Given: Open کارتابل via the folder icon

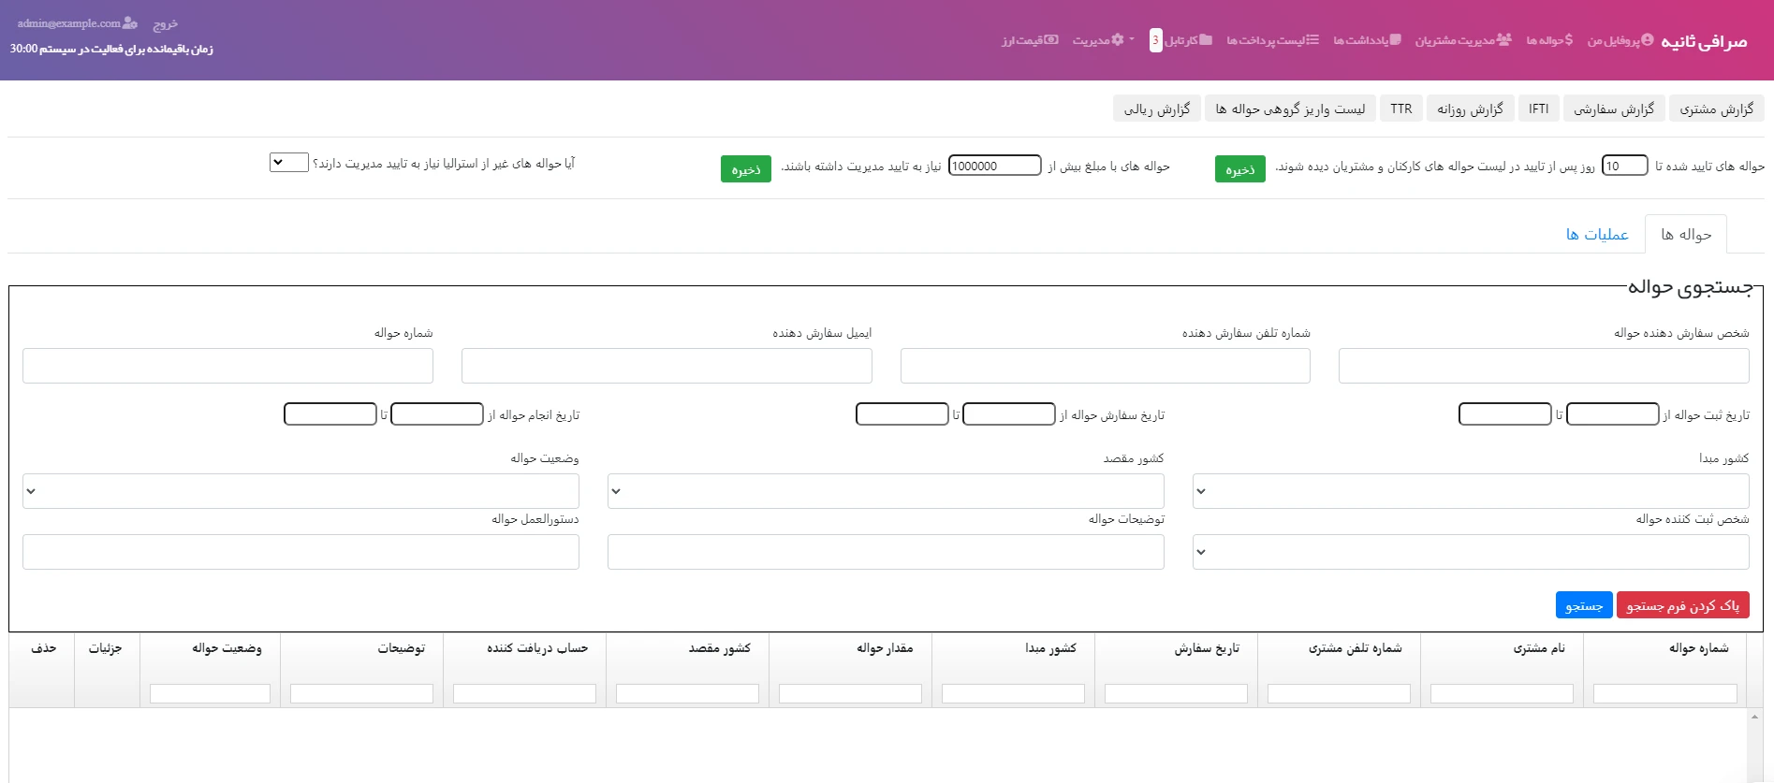Looking at the screenshot, I should pyautogui.click(x=1206, y=40).
